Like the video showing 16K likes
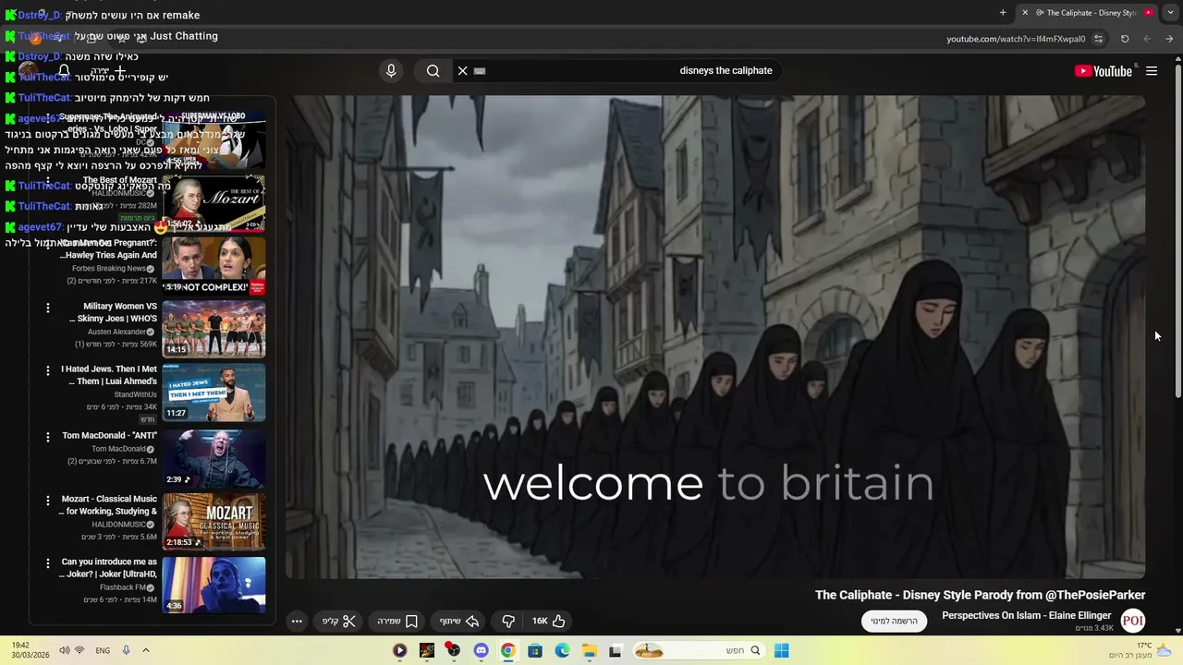1183x665 pixels. coord(549,622)
